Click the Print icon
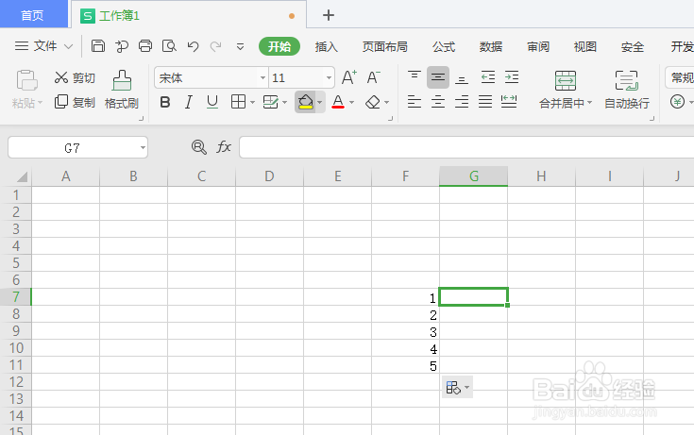Screen dimensions: 694x435 [x=145, y=46]
